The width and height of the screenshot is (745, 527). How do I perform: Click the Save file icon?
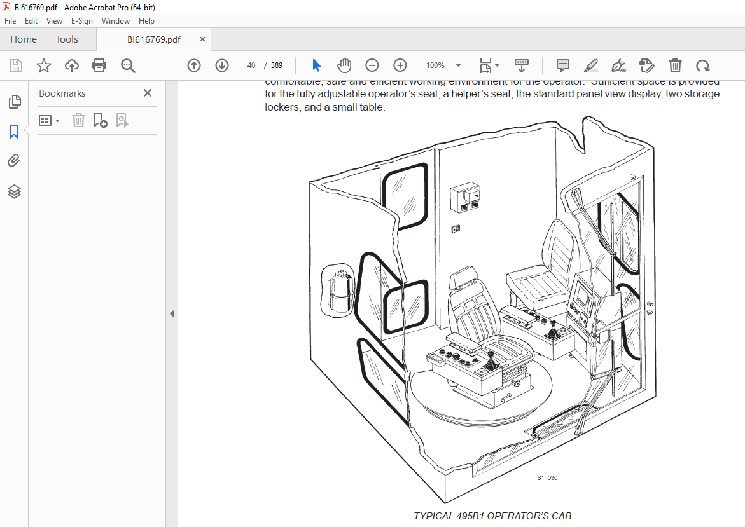click(x=16, y=65)
